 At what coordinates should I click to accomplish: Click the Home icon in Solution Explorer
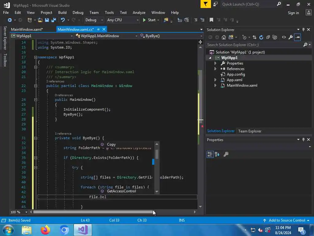coord(224,37)
